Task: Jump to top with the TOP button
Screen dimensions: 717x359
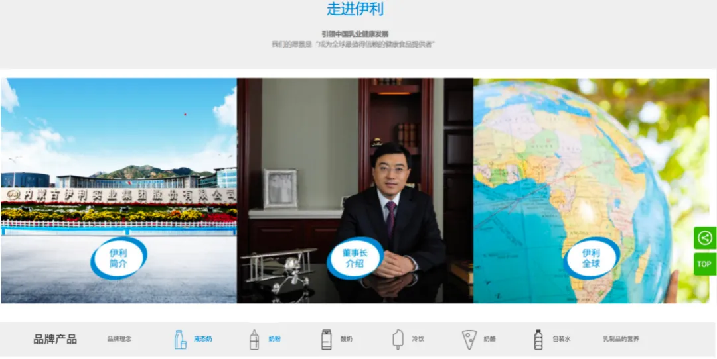Action: pos(704,264)
